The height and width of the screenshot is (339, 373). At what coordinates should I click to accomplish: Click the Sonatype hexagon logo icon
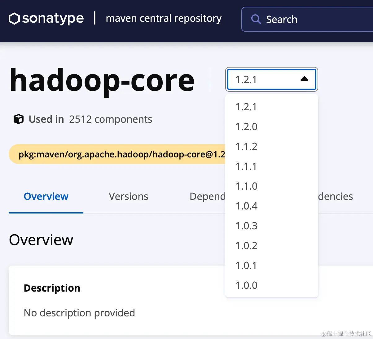click(x=14, y=19)
